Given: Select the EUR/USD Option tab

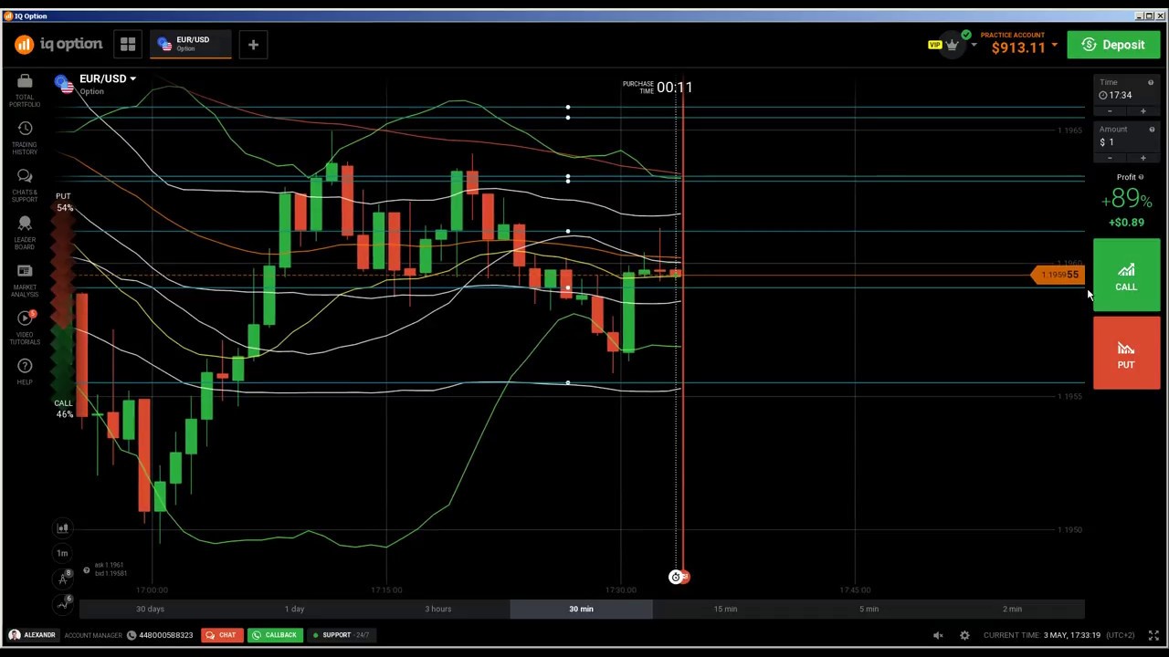Looking at the screenshot, I should point(191,44).
